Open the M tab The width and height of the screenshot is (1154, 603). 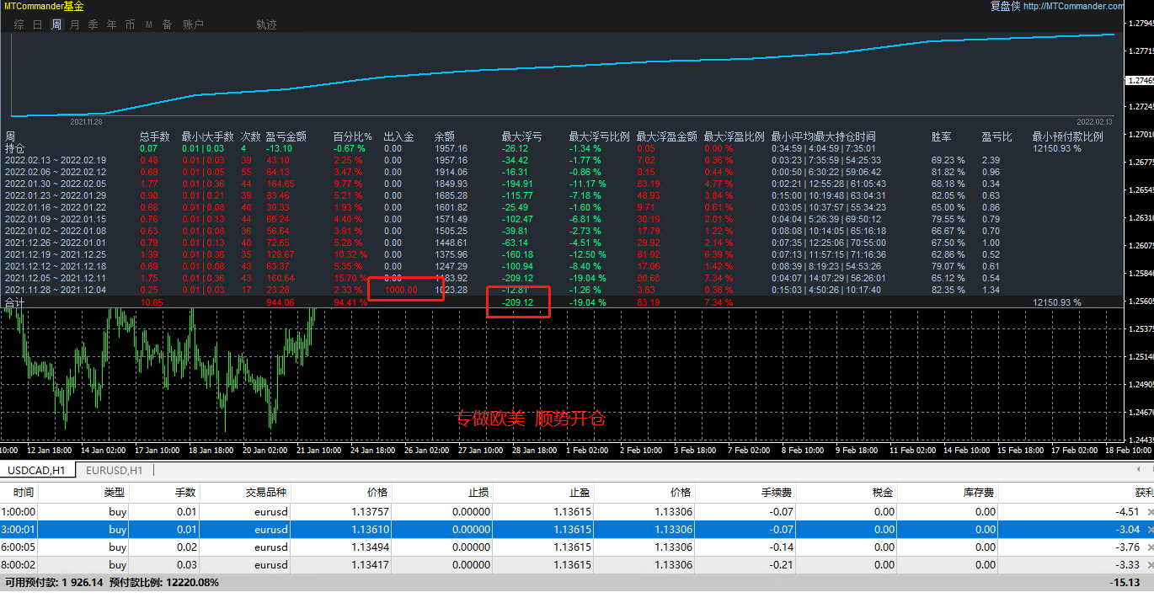click(x=148, y=24)
